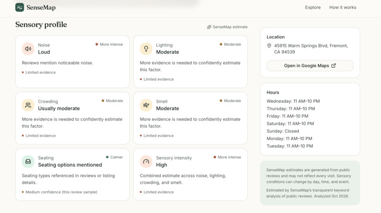Click the Sensory intensity gauge icon
This screenshot has height=213, width=381.
(146, 162)
